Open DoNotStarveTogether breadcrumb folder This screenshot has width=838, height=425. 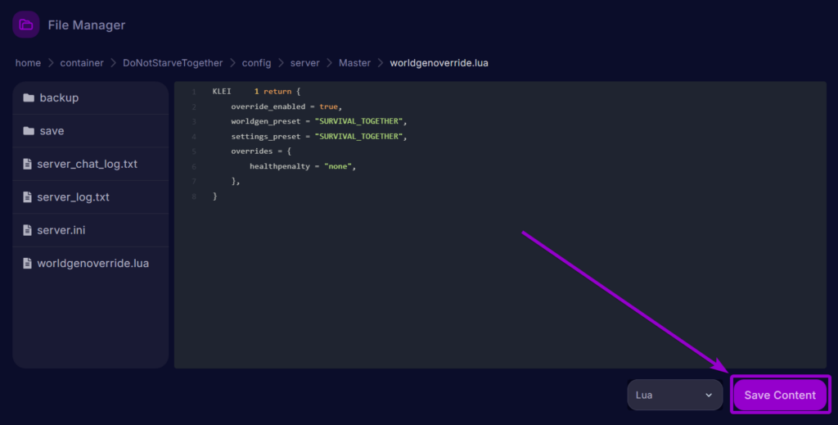point(172,63)
